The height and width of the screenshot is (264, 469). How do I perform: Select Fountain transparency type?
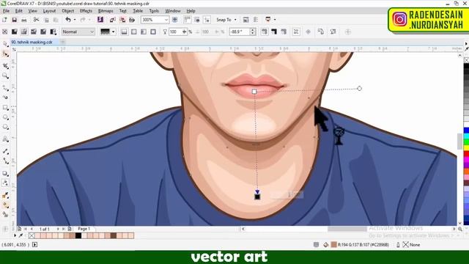(x=24, y=32)
